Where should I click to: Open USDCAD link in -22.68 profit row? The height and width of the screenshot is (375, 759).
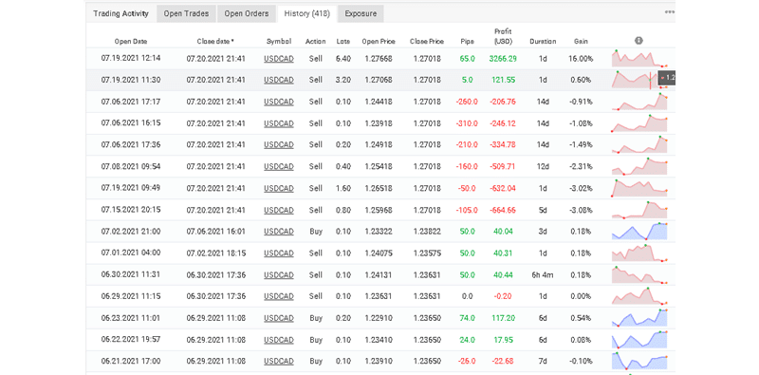[279, 362]
